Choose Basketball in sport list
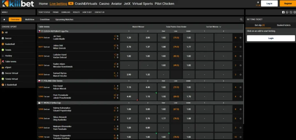Viewport: 296px width, 140px height. [x=18, y=44]
